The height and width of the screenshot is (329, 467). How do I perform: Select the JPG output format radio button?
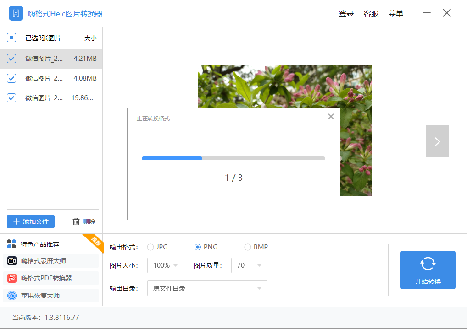pos(150,247)
